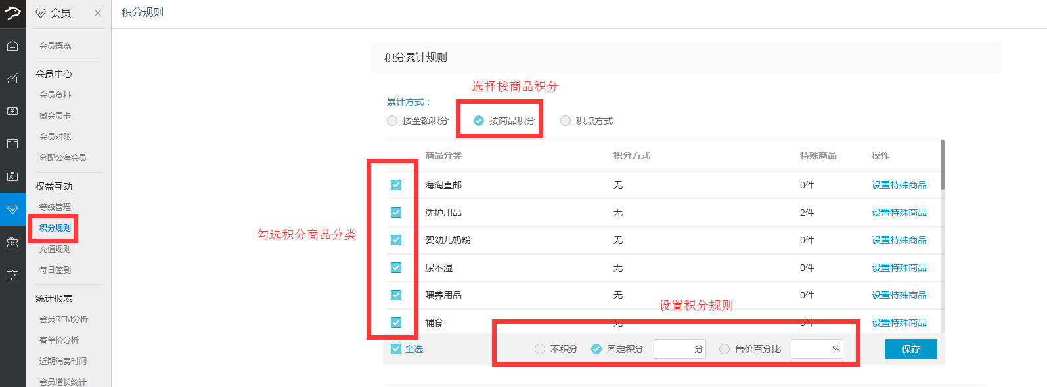Click the 统计报表 group heading
The image size is (1047, 387).
coord(54,298)
